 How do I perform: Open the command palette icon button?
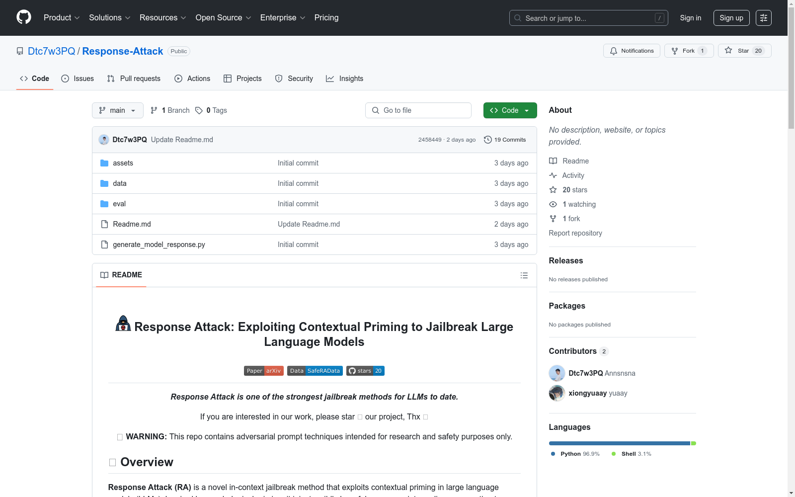(x=764, y=18)
